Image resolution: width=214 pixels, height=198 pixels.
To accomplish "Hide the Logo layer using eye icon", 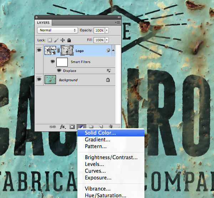I will click(39, 51).
